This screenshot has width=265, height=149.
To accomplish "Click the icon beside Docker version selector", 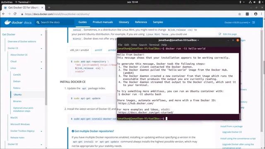I will pyautogui.click(x=253, y=22).
